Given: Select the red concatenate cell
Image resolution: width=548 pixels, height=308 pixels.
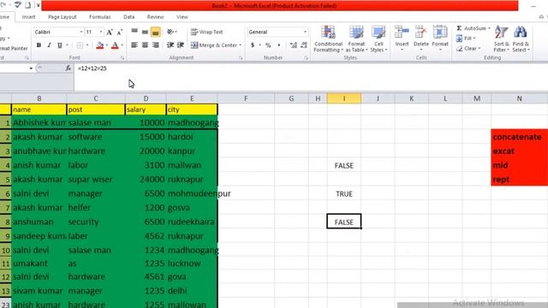Looking at the screenshot, I should point(520,137).
